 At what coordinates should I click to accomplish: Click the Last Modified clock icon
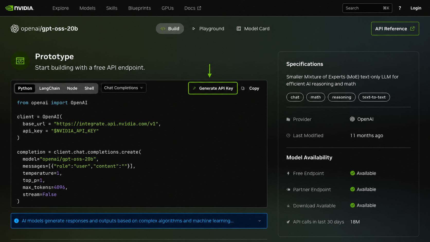[288, 136]
